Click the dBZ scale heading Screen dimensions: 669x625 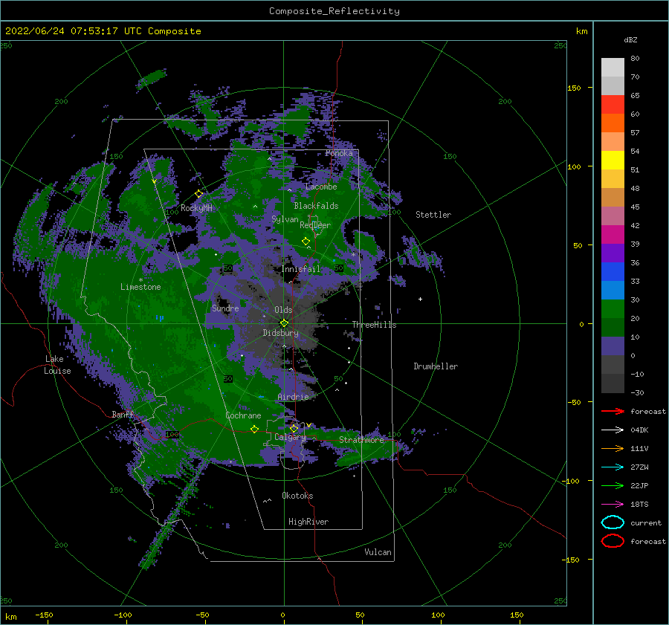(630, 39)
